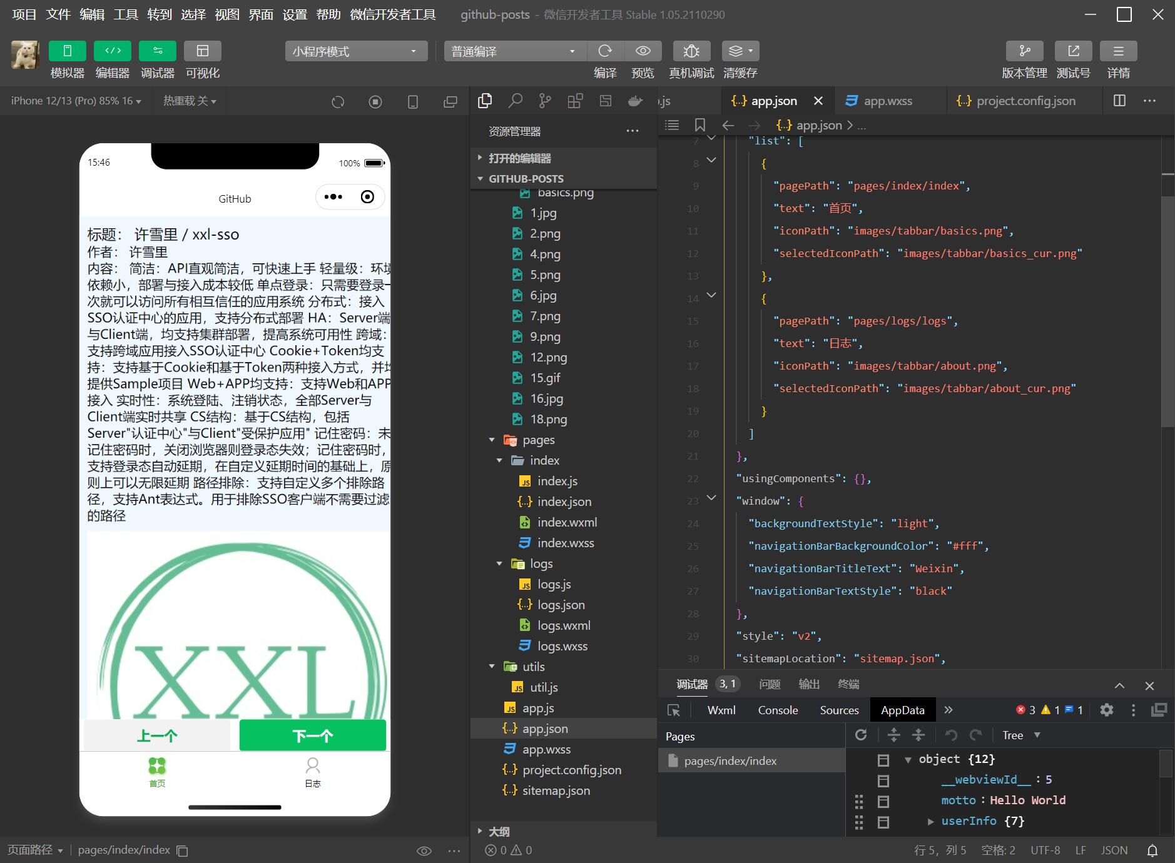1175x863 pixels.
Task: Split the editor layout
Action: click(x=1120, y=101)
